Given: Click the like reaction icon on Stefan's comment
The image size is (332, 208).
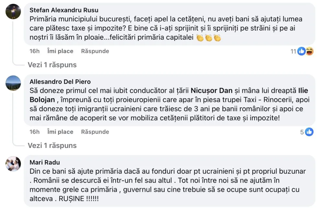Looking at the screenshot, I should pyautogui.click(x=302, y=51).
